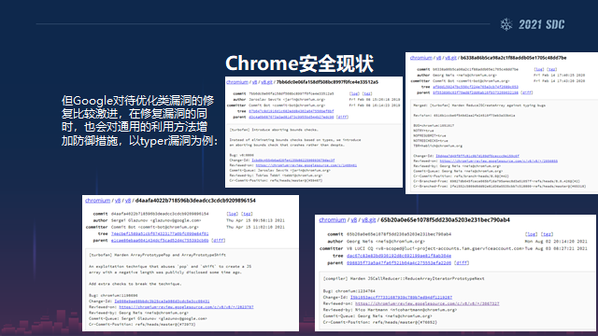Click [tgz] link in the 7bb6dc0e commit panel

point(367,93)
